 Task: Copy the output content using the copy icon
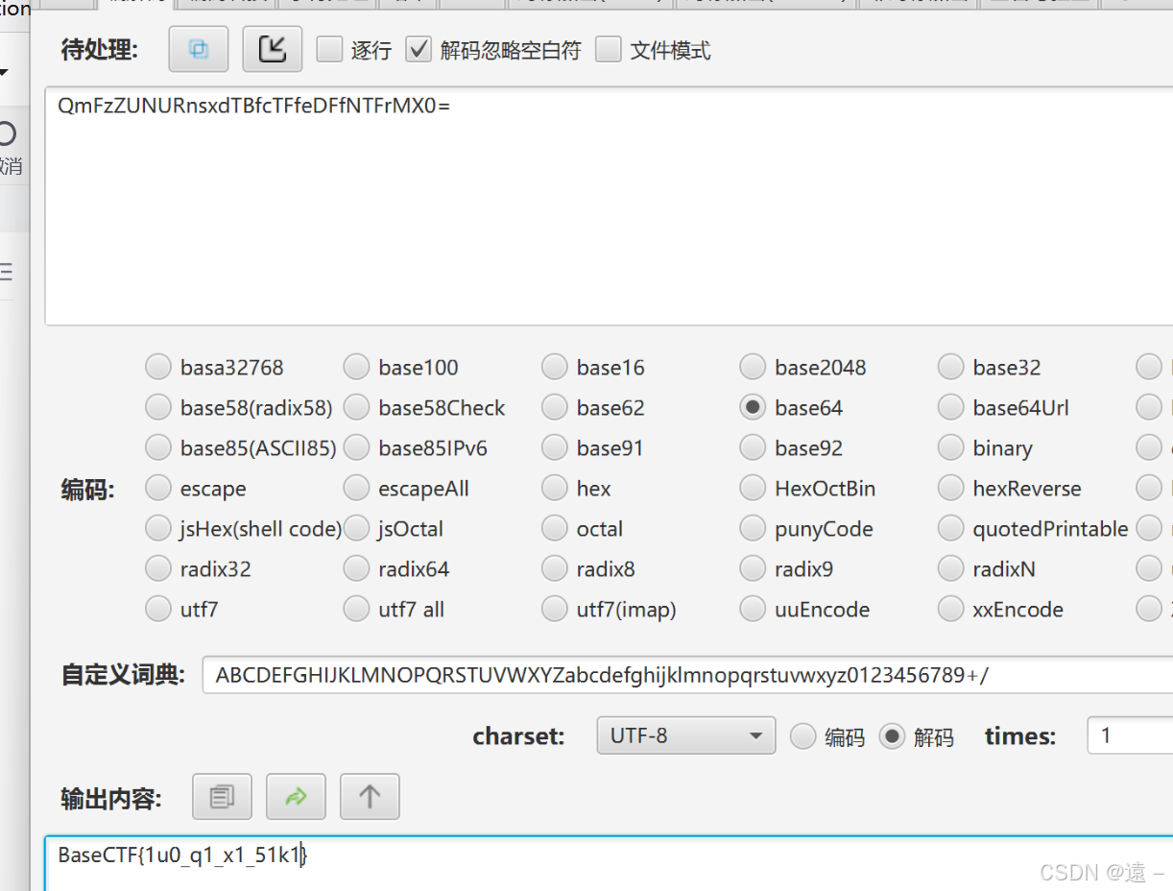222,796
